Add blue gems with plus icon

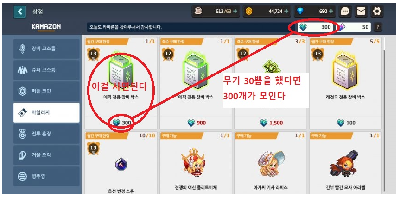(x=331, y=11)
